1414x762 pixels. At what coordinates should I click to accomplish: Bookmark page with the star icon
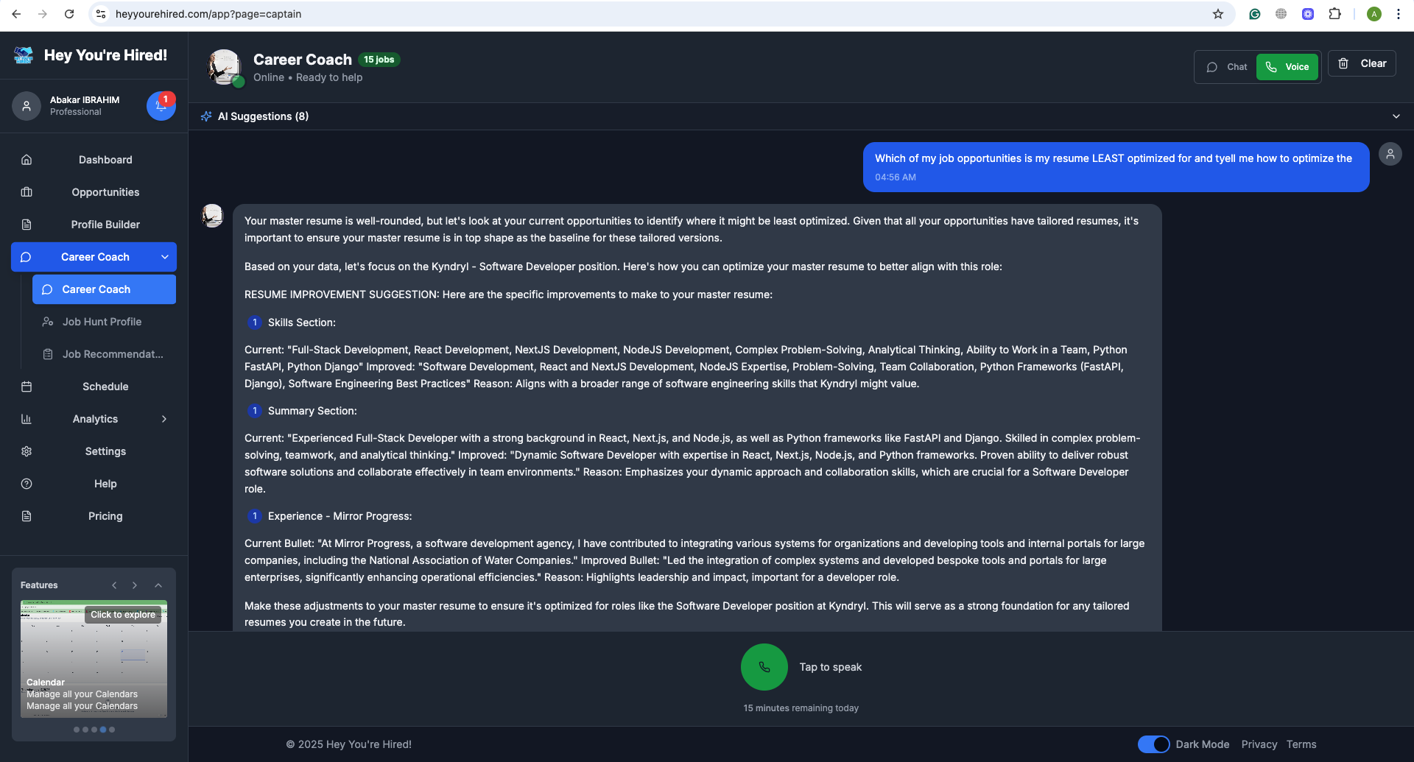click(1218, 14)
